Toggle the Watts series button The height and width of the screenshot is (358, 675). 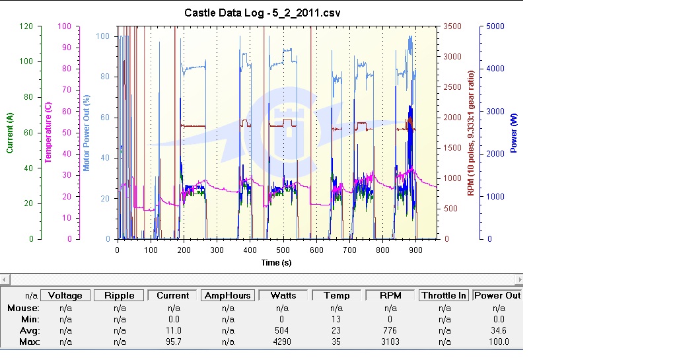(283, 296)
